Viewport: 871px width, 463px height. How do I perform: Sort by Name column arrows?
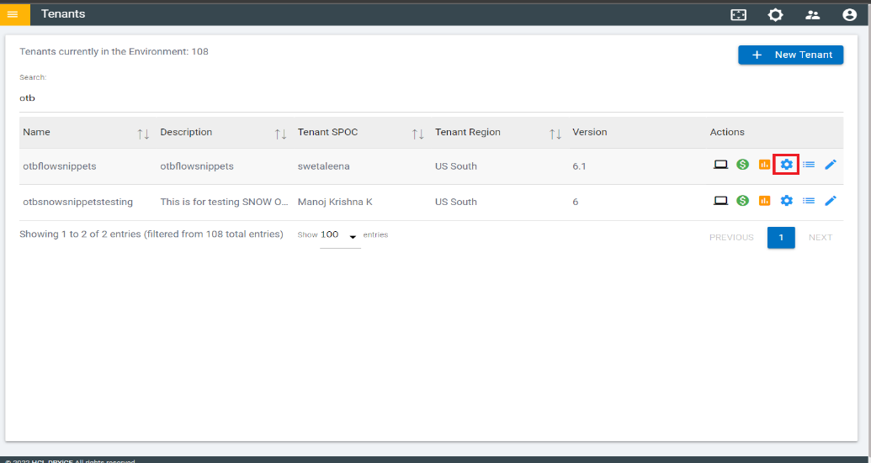(x=143, y=134)
